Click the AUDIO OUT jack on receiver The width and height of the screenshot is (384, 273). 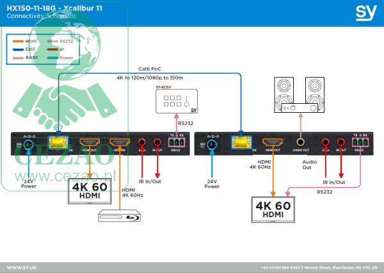point(300,142)
